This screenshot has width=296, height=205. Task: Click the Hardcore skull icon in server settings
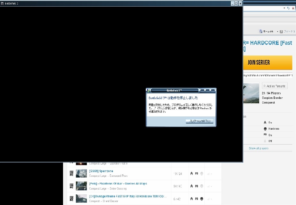point(265,129)
